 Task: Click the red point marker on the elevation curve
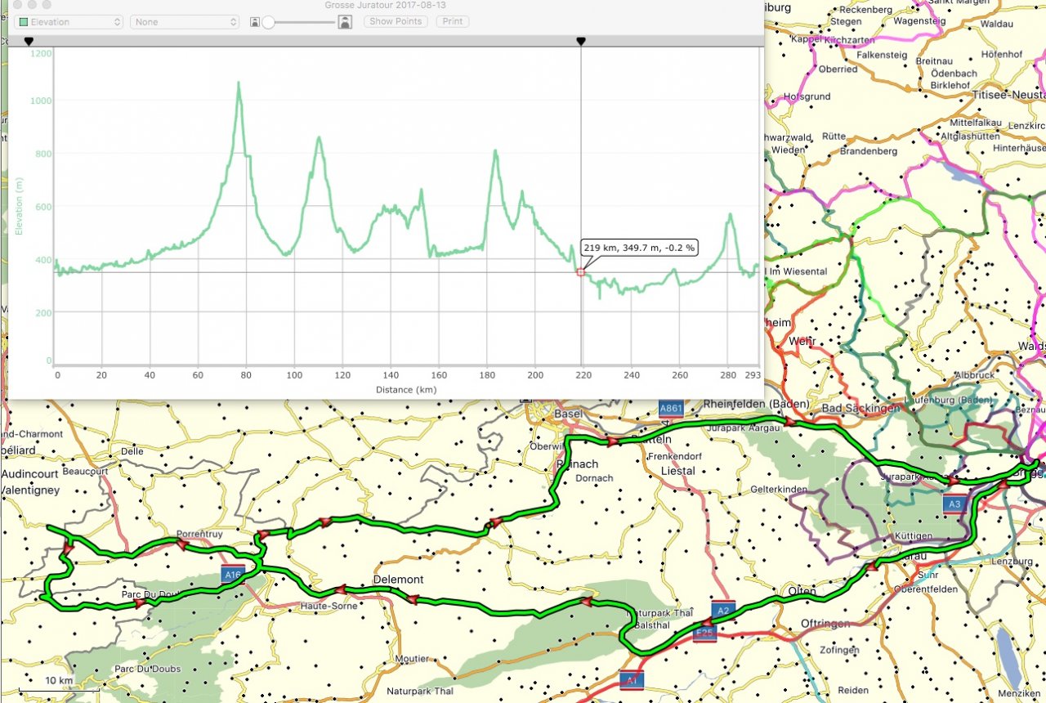click(581, 272)
